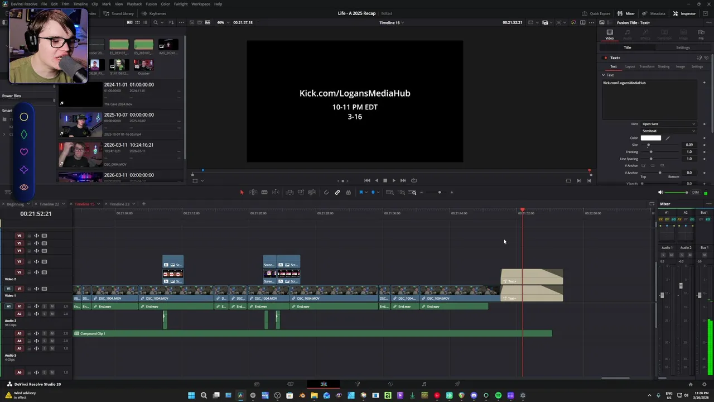Select Compound Clip 1 in timeline

312,333
